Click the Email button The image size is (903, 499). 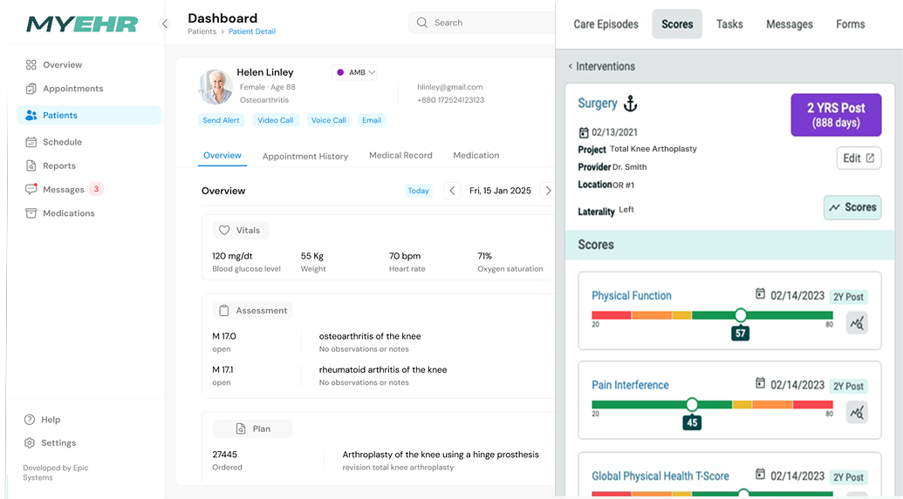tap(372, 120)
